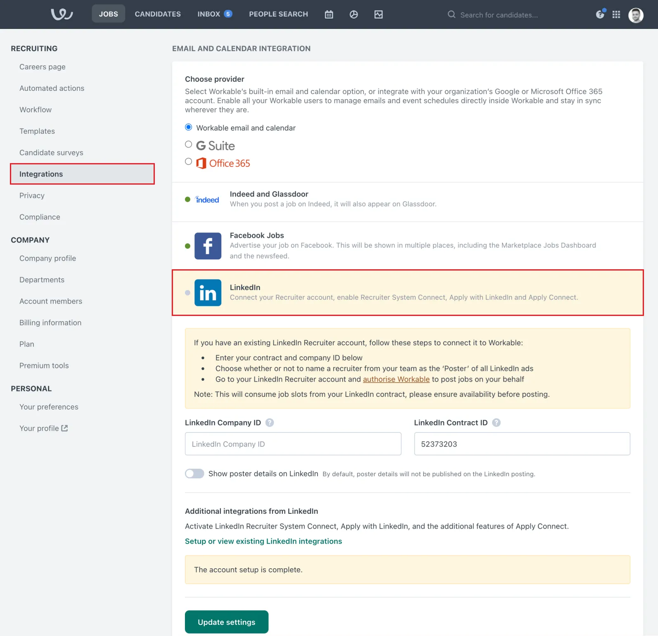Open the user avatar menu

coord(636,15)
